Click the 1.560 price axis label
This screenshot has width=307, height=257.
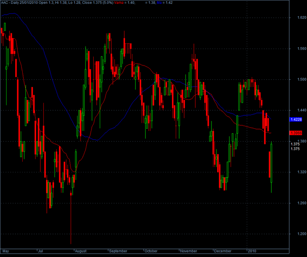pos(302,49)
